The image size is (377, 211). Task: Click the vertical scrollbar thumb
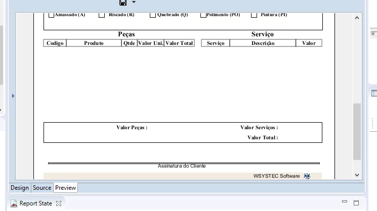tap(357, 132)
